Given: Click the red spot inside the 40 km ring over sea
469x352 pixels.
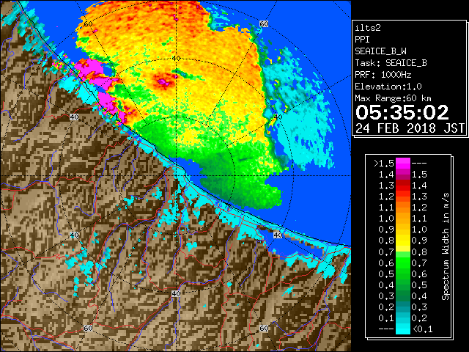Looking at the screenshot, I should click(163, 80).
